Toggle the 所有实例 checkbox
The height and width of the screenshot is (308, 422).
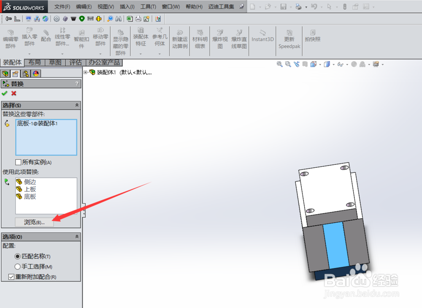18,162
